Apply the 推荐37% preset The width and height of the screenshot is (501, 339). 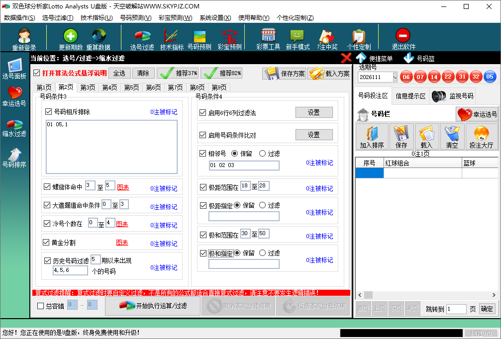(x=178, y=73)
